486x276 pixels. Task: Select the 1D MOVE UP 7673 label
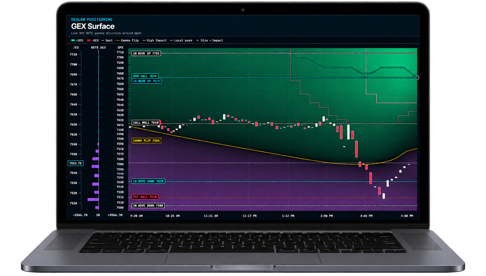(146, 81)
